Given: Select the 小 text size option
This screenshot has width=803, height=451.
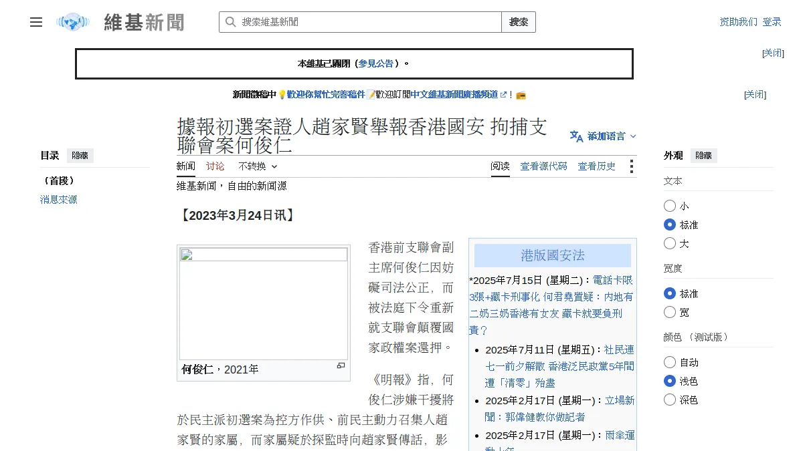Looking at the screenshot, I should coord(670,206).
